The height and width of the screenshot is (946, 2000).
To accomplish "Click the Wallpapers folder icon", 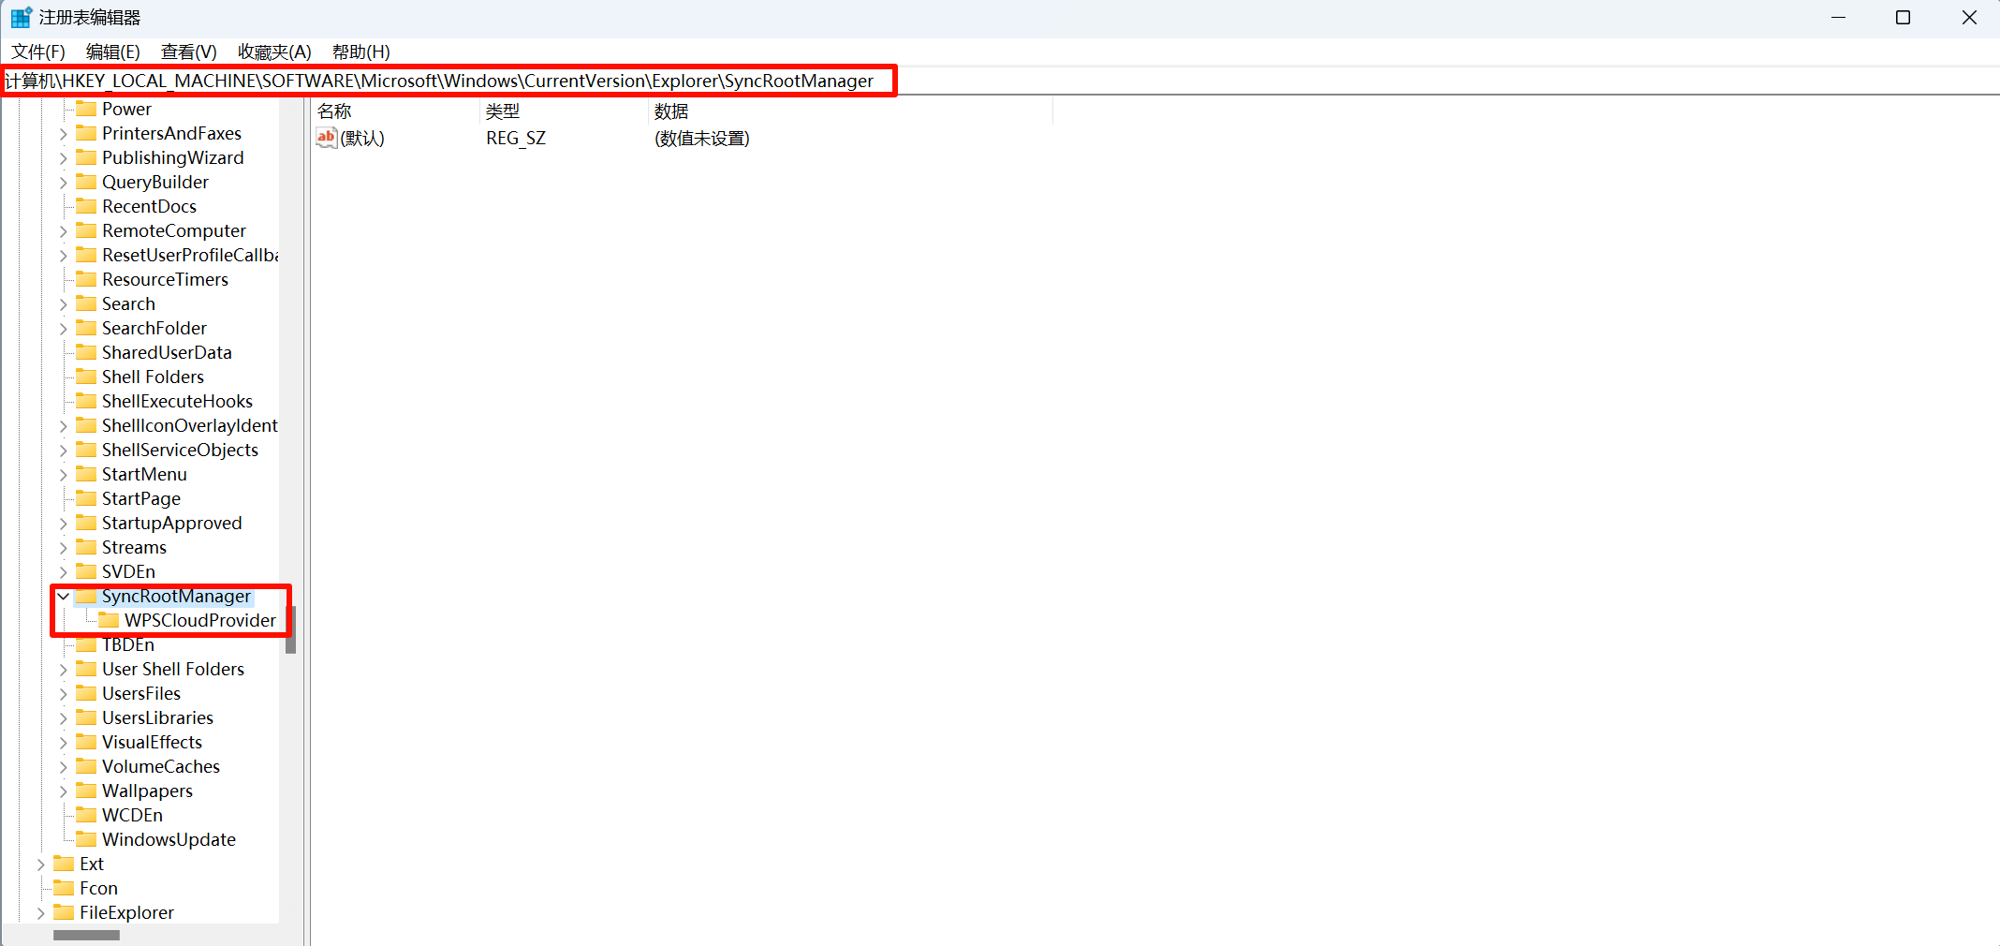I will click(x=86, y=791).
